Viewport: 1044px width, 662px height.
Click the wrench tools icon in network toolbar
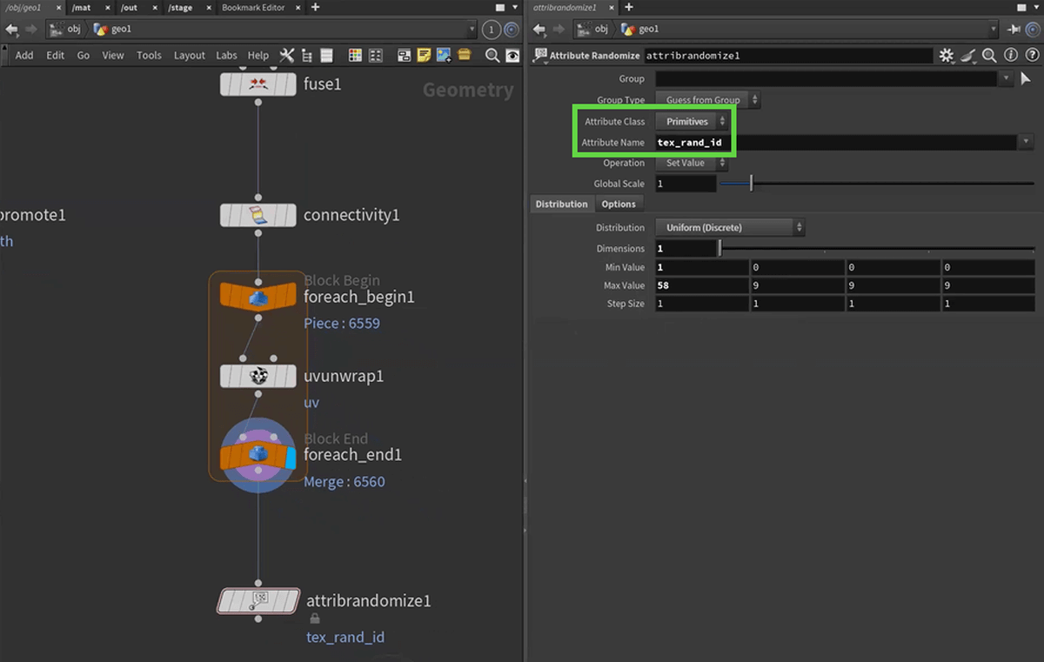point(287,55)
